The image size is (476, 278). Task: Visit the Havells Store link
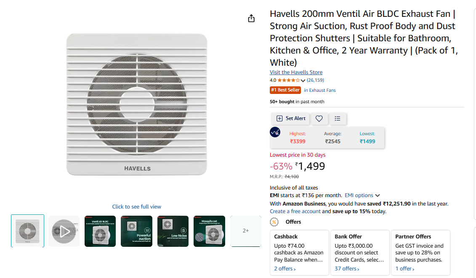point(296,72)
